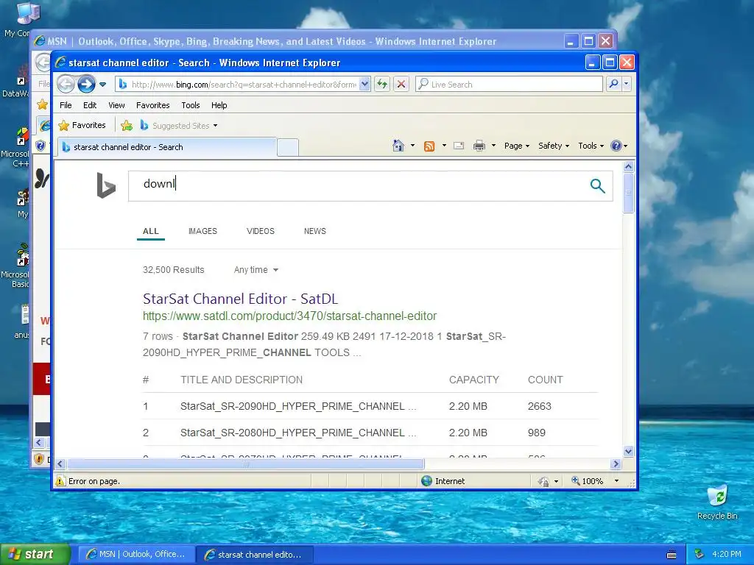Click the Windows Start button
Image resolution: width=754 pixels, height=565 pixels.
[x=35, y=554]
